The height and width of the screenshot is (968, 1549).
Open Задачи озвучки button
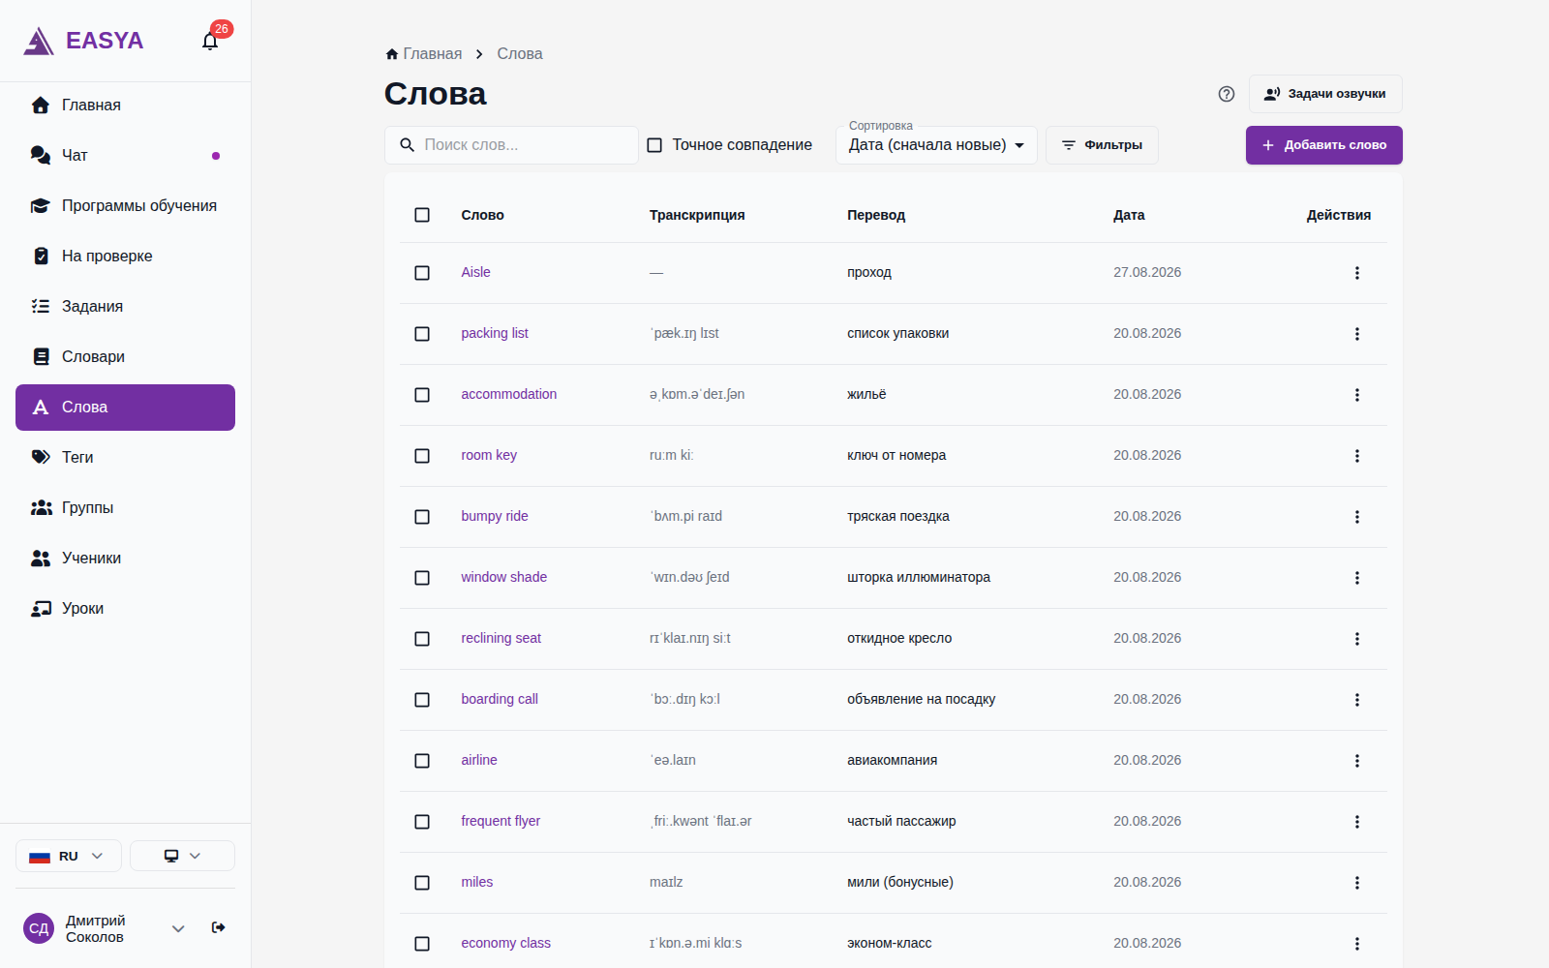[1325, 94]
